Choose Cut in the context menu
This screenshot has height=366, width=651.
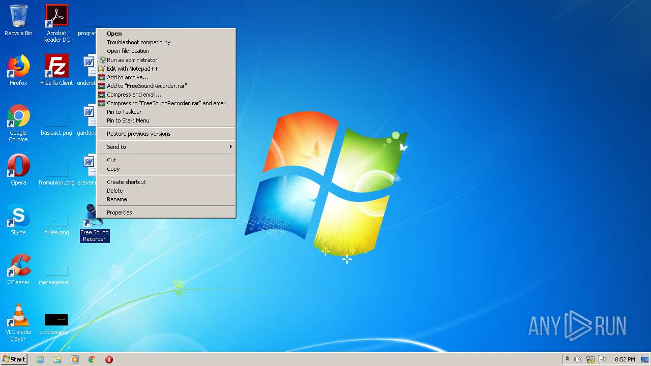coord(166,160)
